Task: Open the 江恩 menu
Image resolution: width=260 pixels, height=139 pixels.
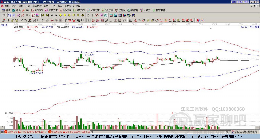Action: 28,6
